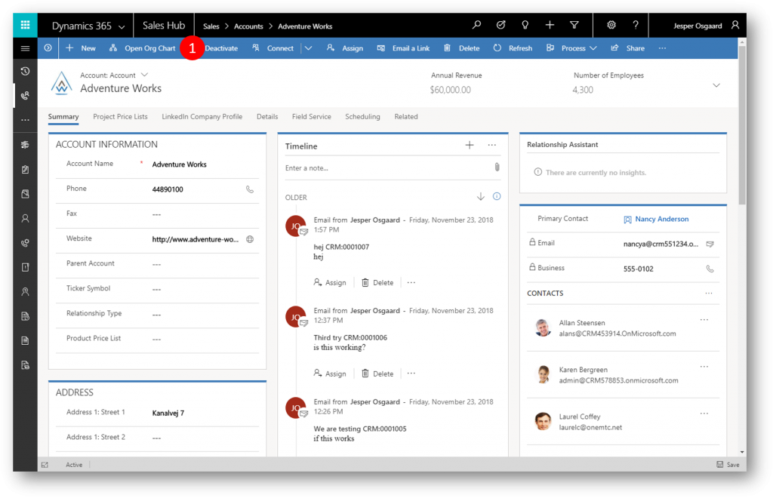Image resolution: width=773 pixels, height=498 pixels.
Task: Click the Share button
Action: click(627, 48)
